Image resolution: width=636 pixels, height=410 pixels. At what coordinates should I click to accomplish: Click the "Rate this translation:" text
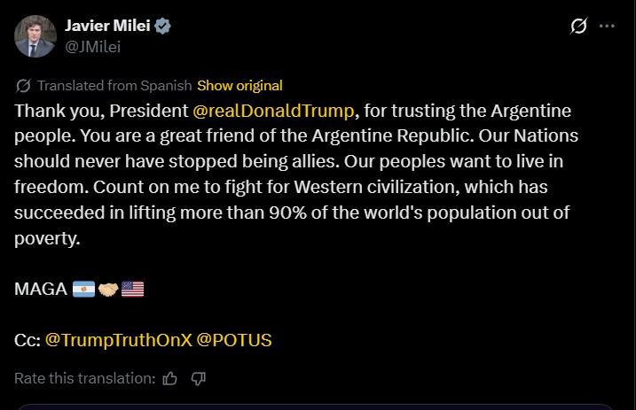[x=84, y=378]
